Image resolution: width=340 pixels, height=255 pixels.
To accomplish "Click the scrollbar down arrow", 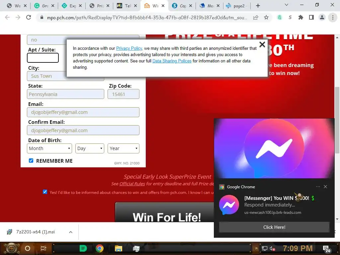I will click(337, 219).
